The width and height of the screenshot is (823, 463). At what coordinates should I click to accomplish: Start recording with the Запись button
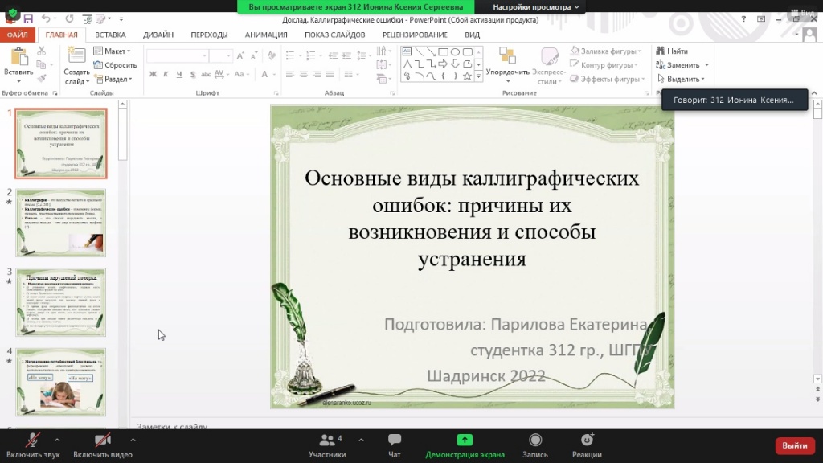(535, 440)
